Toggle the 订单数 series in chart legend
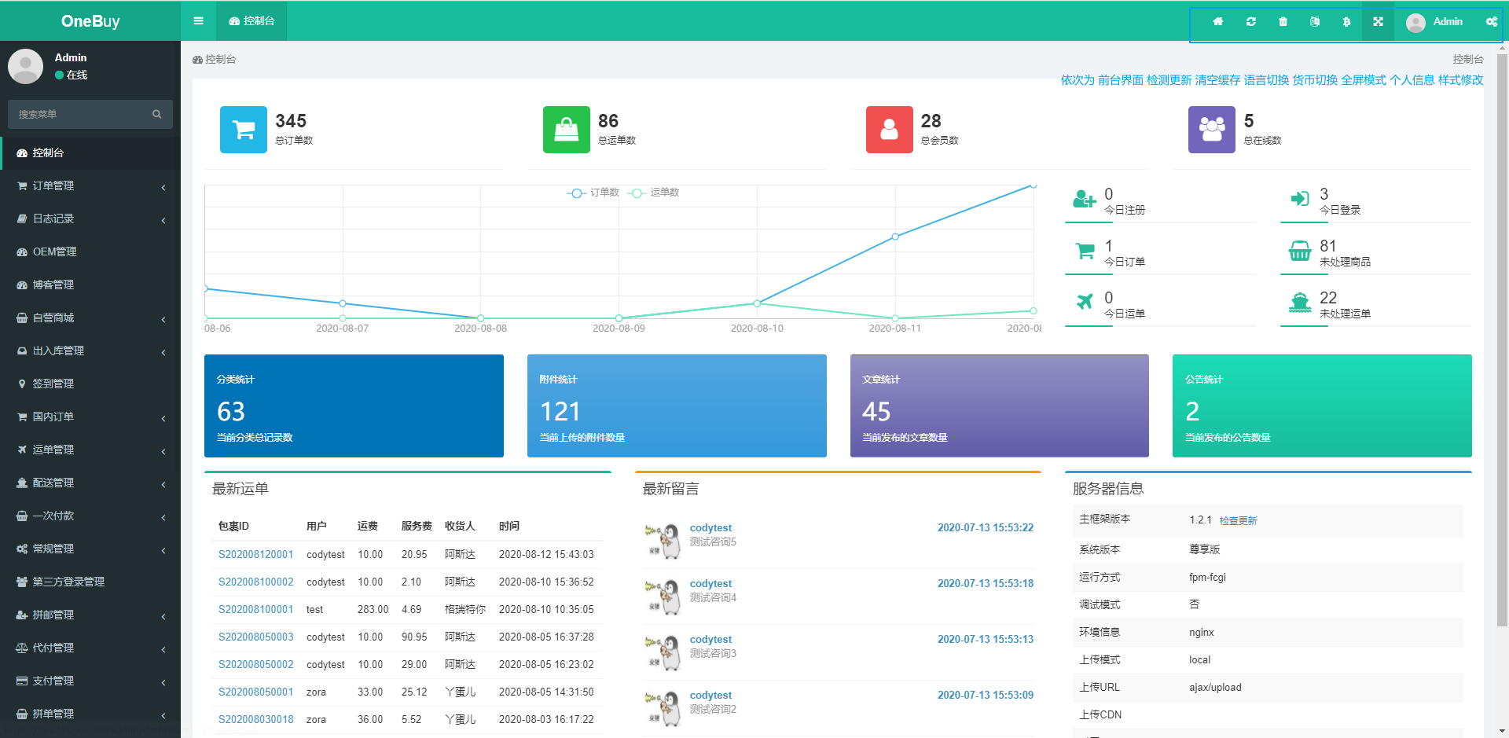The width and height of the screenshot is (1509, 738). (593, 193)
